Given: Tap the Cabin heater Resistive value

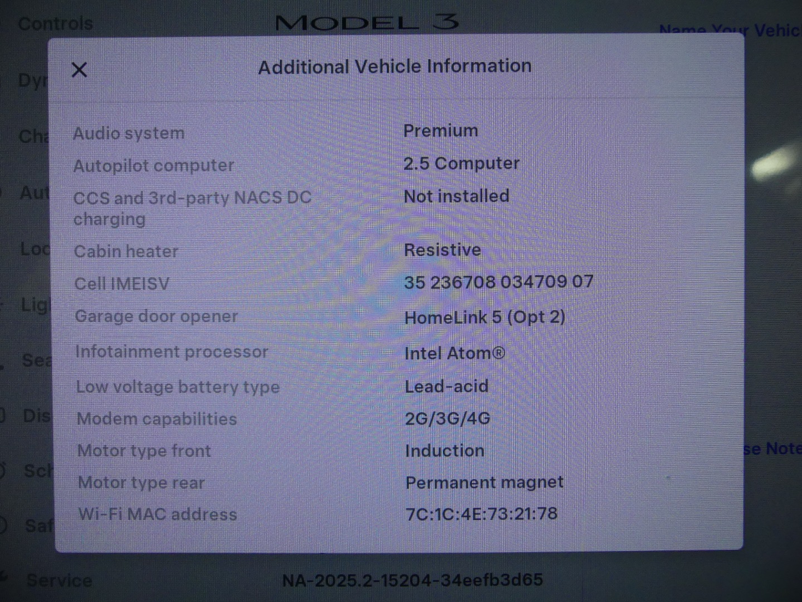Looking at the screenshot, I should tap(442, 250).
